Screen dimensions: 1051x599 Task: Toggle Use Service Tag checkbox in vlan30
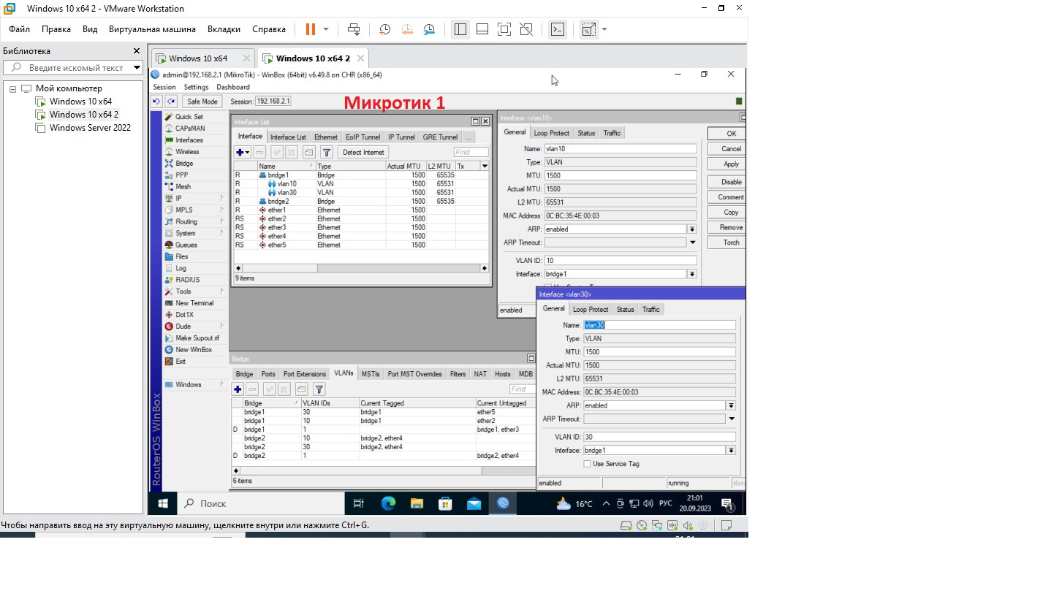(x=587, y=464)
